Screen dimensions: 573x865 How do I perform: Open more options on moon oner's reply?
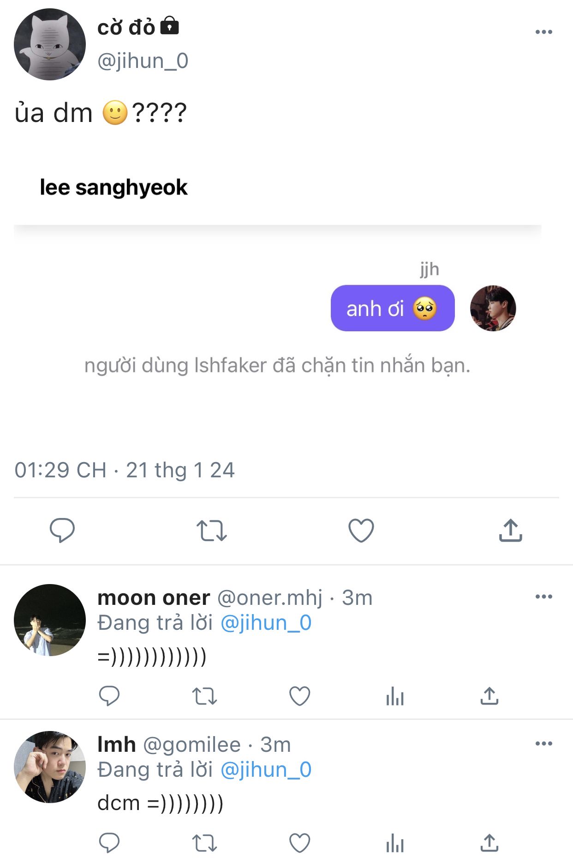[x=543, y=597]
